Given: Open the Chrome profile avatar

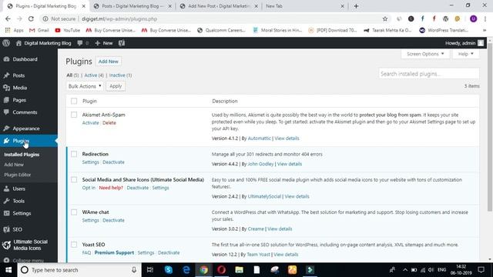Looking at the screenshot, I should [473, 18].
